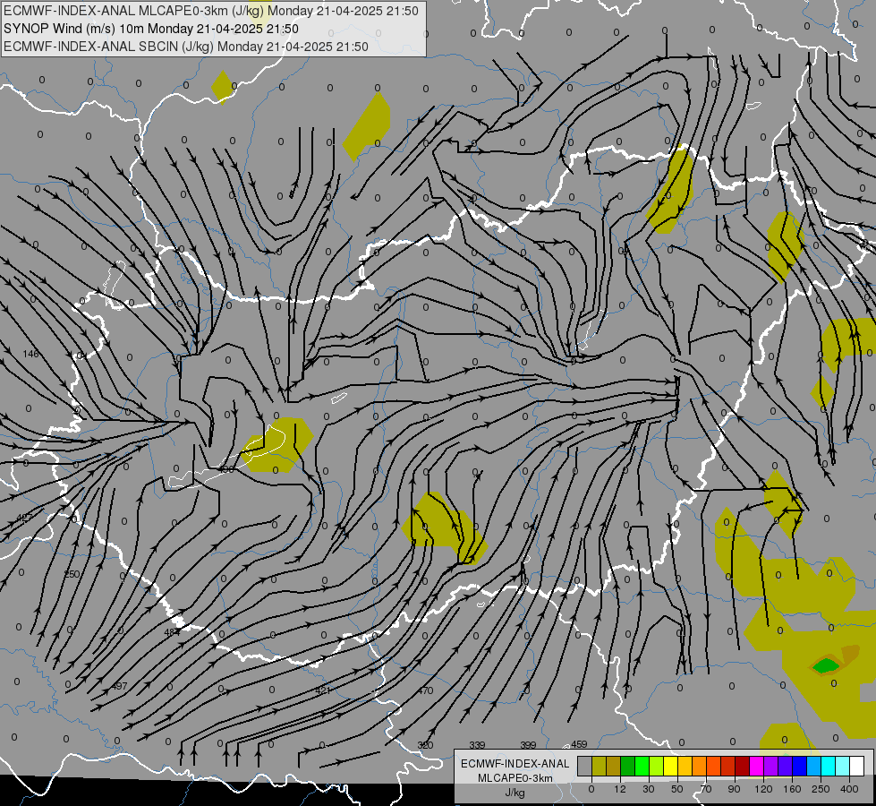Viewport: 876px width, 806px height.
Task: Choose the magenta swatch in the legend
Action: (x=756, y=766)
